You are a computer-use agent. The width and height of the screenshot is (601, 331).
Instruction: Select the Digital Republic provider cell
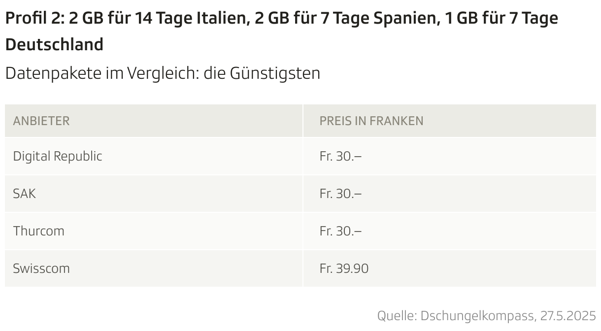click(x=58, y=156)
